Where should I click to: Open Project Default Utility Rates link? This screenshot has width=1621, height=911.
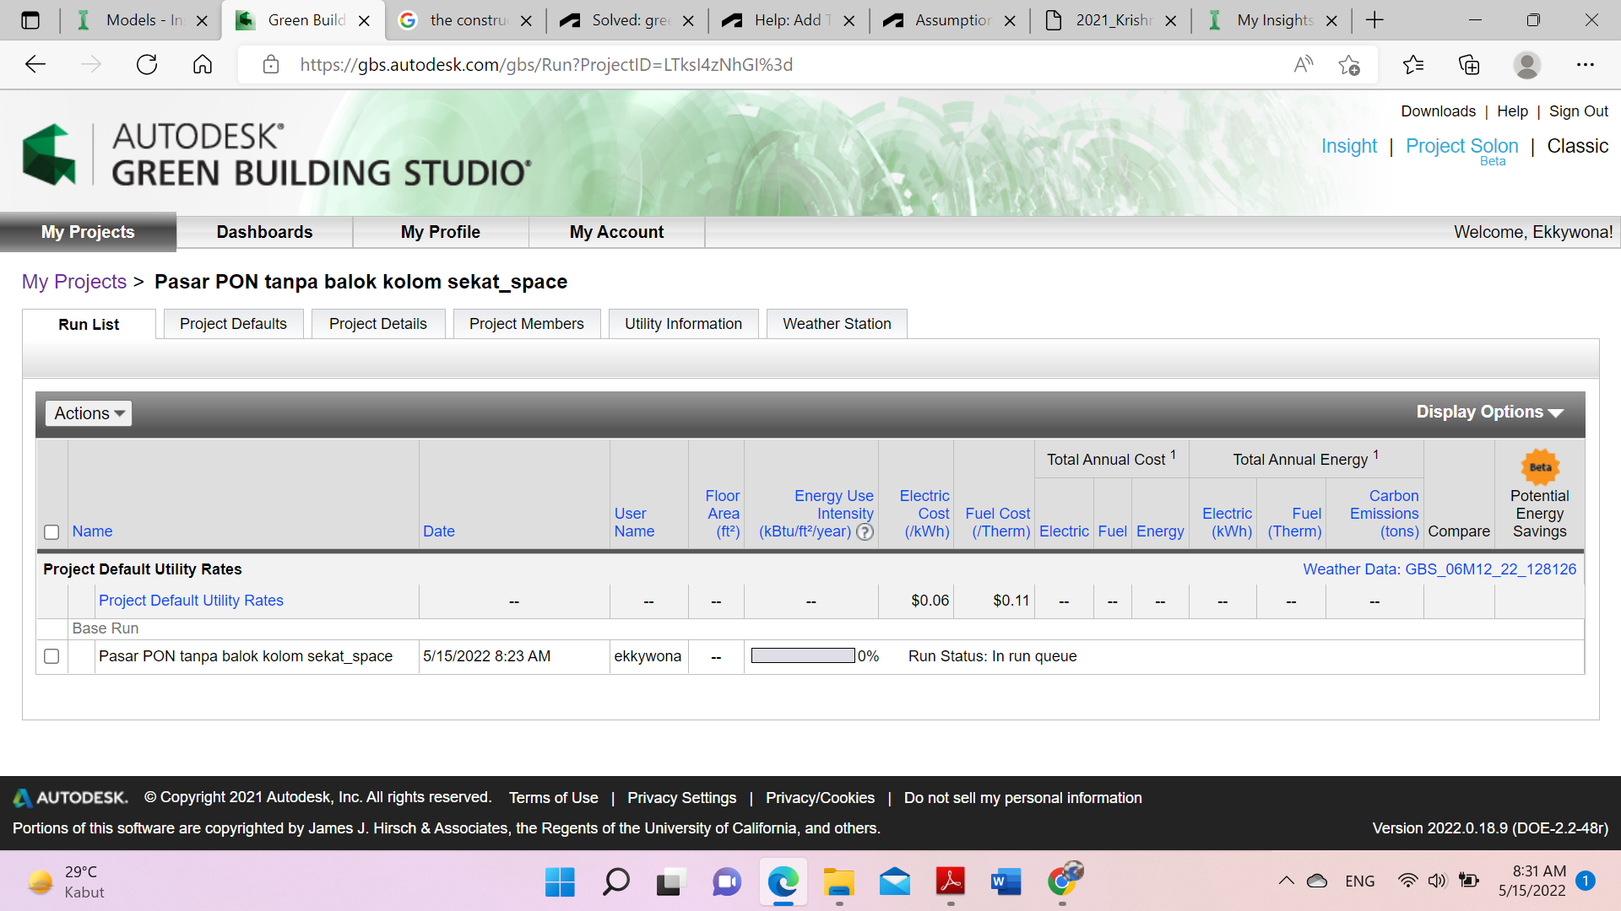(191, 600)
